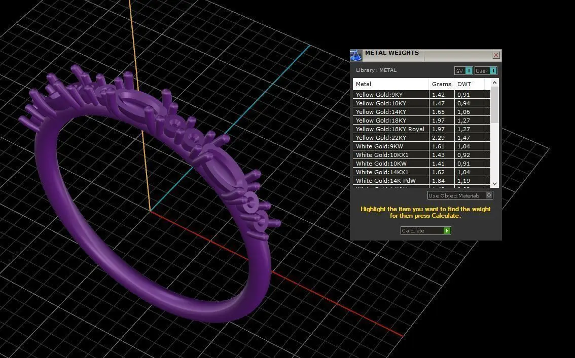Screen dimensions: 575x358
Task: Select the White Gold:14K PdW row
Action: pos(421,180)
